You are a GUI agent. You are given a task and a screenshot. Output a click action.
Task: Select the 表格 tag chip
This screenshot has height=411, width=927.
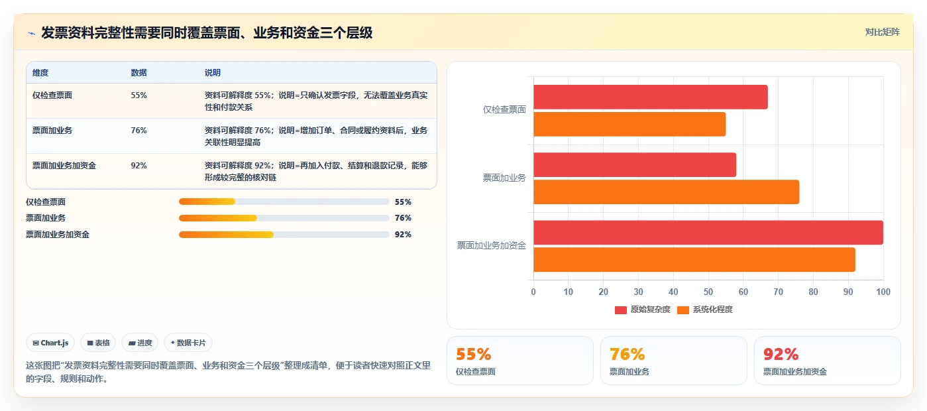pyautogui.click(x=98, y=343)
